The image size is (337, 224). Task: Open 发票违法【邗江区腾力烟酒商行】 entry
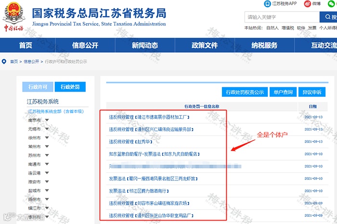pyautogui.click(x=139, y=191)
